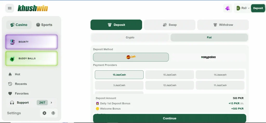Click the Bounty trophy icon

(12, 42)
